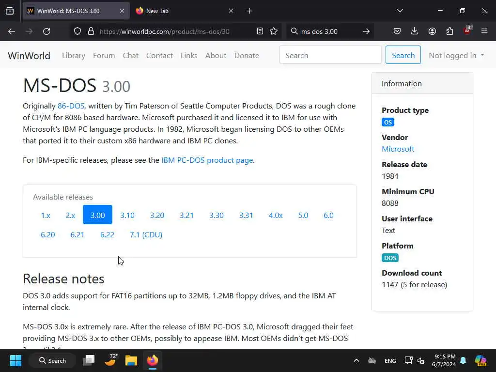Select the WinWorld: MS-DOS 3.00 tab
The height and width of the screenshot is (372, 496).
click(76, 11)
